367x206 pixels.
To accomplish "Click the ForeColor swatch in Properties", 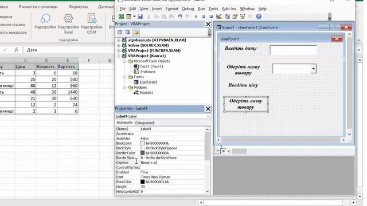I will tap(143, 182).
